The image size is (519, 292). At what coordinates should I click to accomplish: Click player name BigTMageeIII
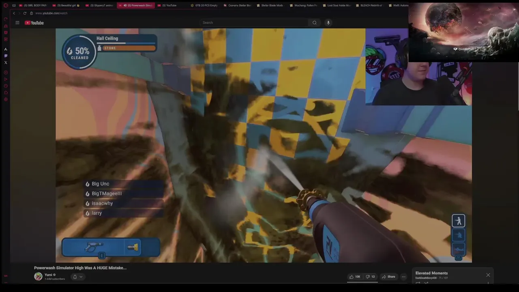(x=107, y=193)
